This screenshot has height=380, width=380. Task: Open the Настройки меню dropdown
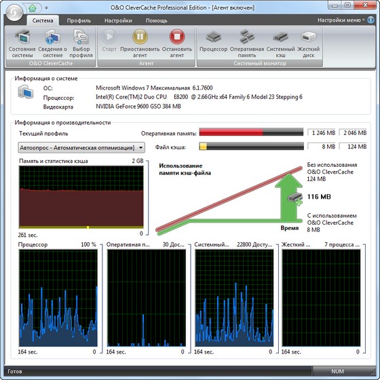click(x=341, y=20)
